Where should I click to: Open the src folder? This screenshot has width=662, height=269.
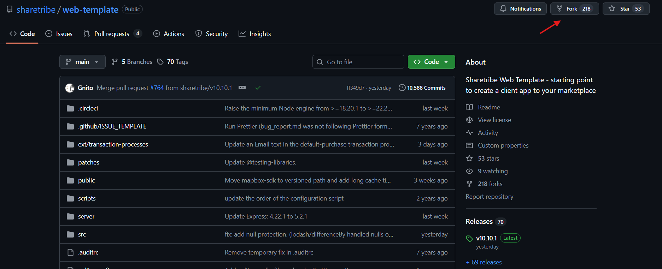pos(82,234)
